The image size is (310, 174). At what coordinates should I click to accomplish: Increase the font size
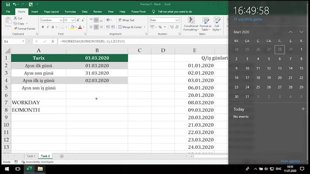[x=78, y=20]
